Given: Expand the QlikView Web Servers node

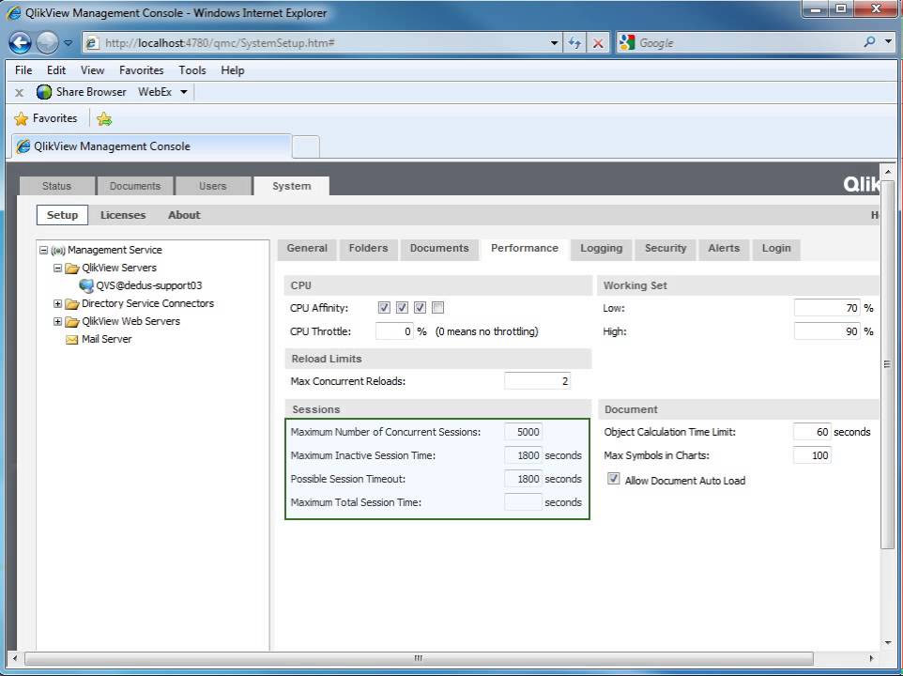Looking at the screenshot, I should coord(57,321).
